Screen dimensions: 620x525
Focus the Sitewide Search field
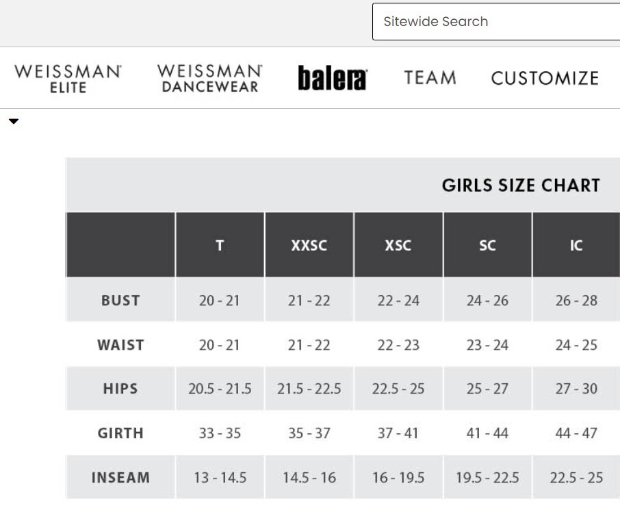click(496, 21)
